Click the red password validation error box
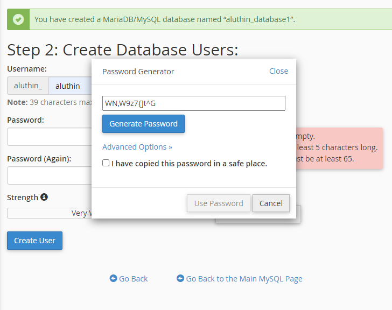 pos(339,148)
